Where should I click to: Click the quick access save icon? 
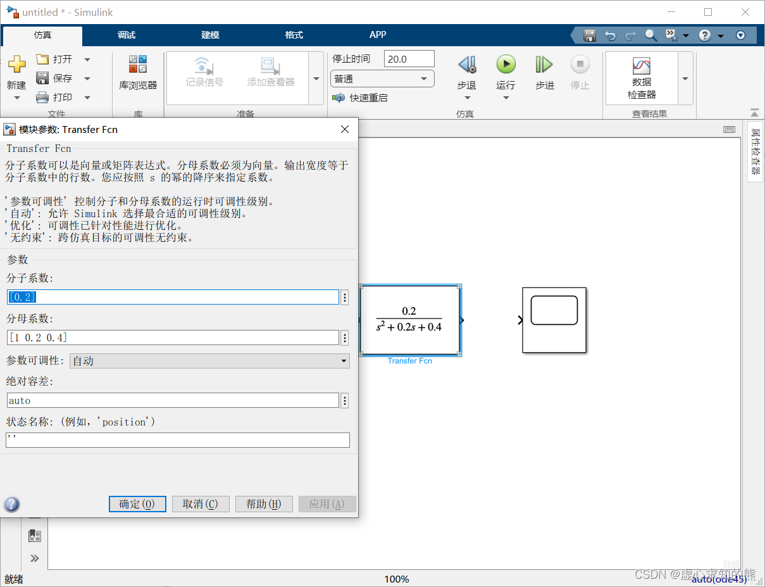coord(590,35)
